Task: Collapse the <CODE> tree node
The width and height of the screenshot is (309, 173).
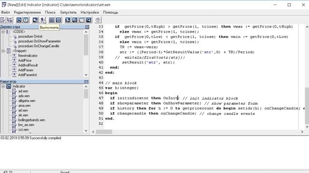Action: (x=3, y=32)
